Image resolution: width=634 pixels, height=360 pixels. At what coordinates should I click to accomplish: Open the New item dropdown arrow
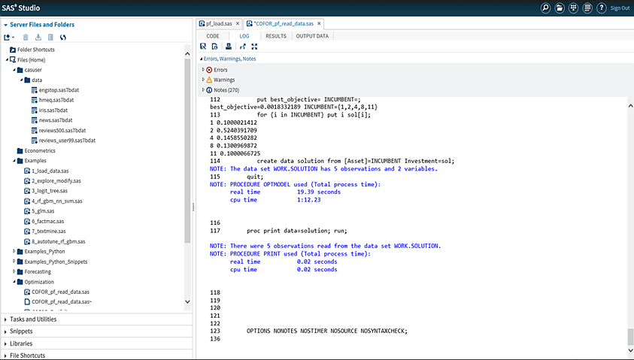[x=14, y=38]
